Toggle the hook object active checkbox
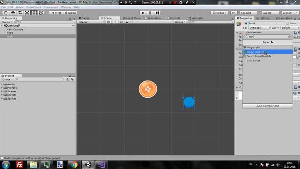 [246, 23]
